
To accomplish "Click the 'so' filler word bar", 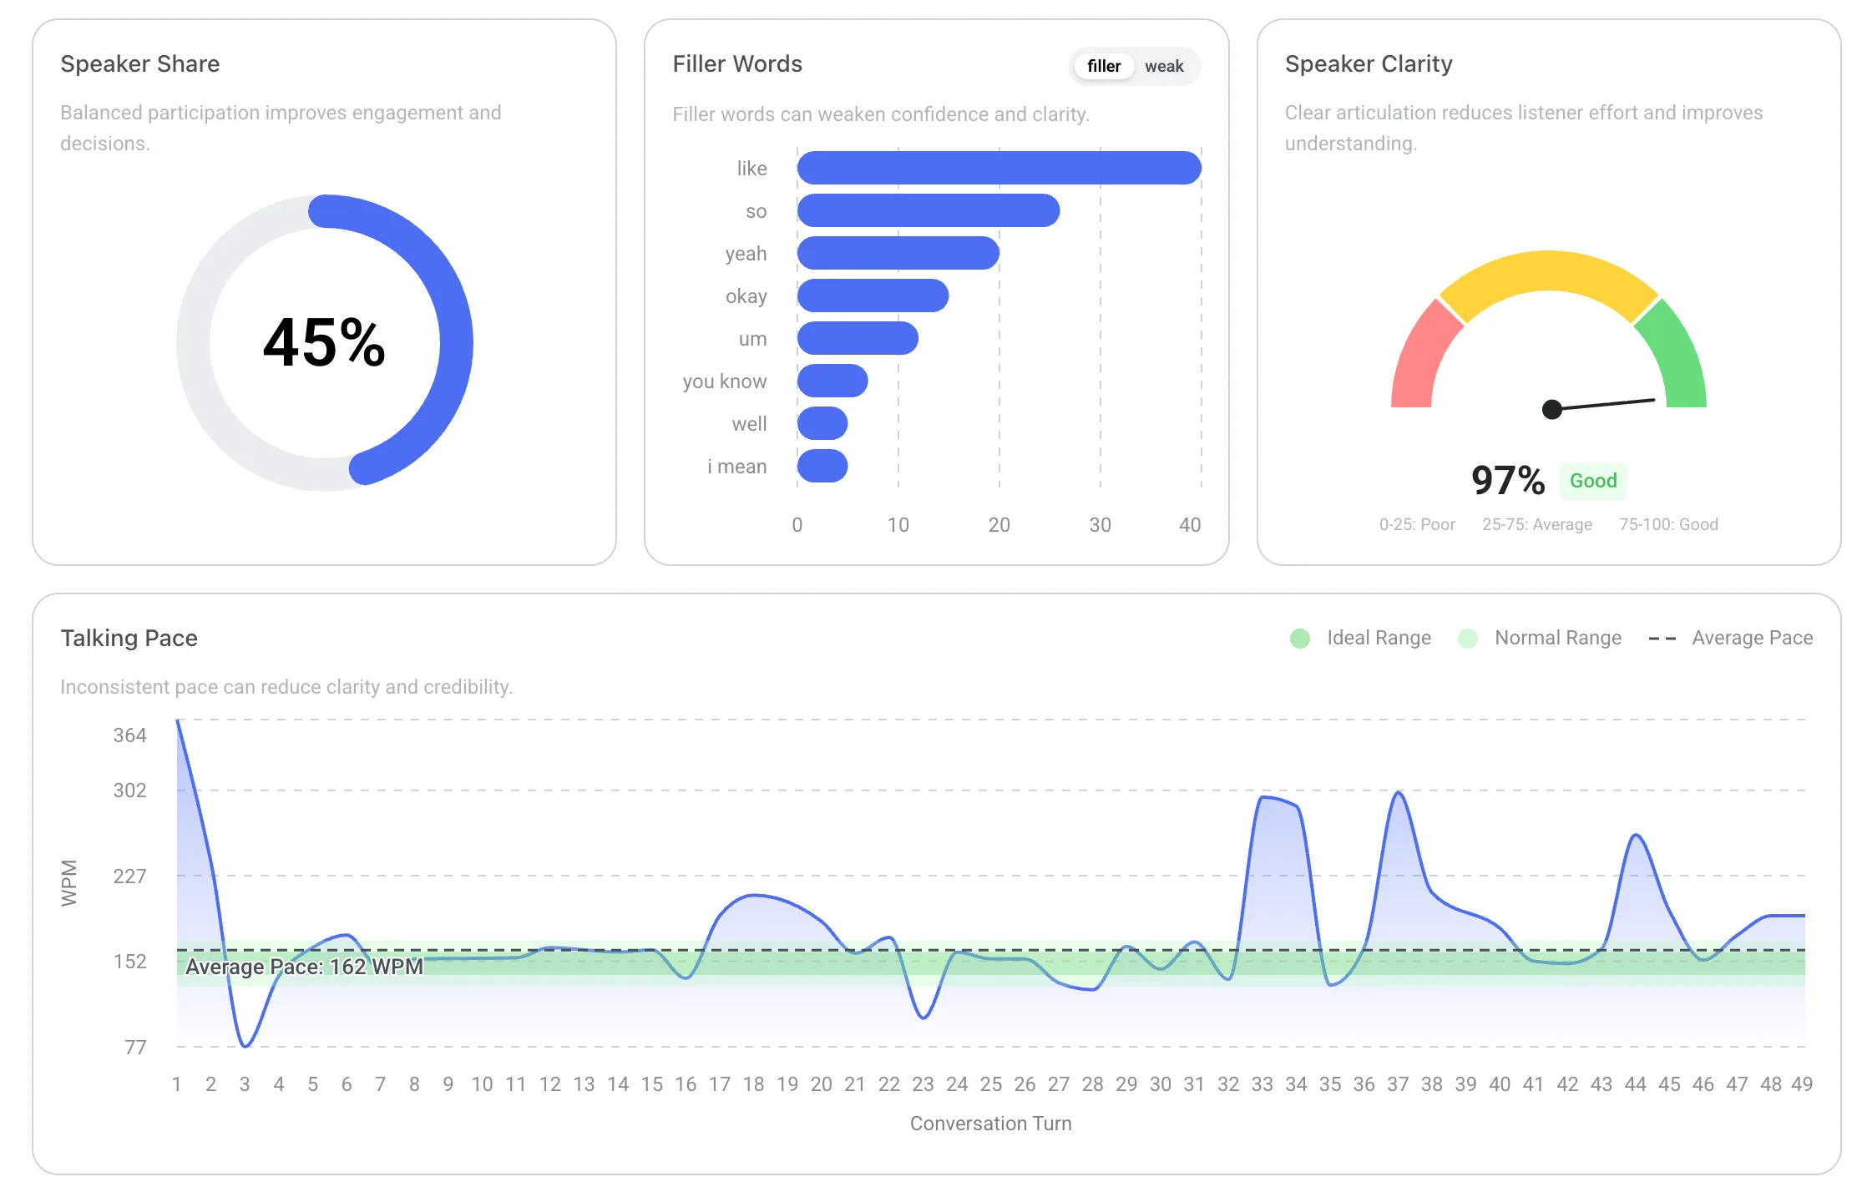I will (928, 210).
